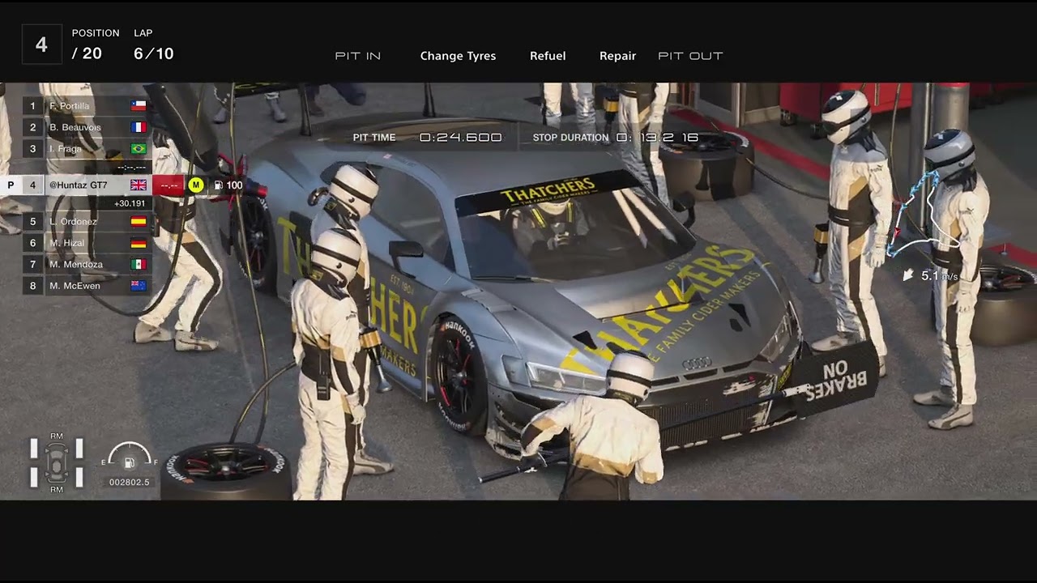The image size is (1037, 583).
Task: Click the top RM tyre label
Action: click(x=57, y=436)
